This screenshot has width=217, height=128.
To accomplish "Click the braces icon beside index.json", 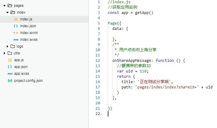I will (16, 26).
